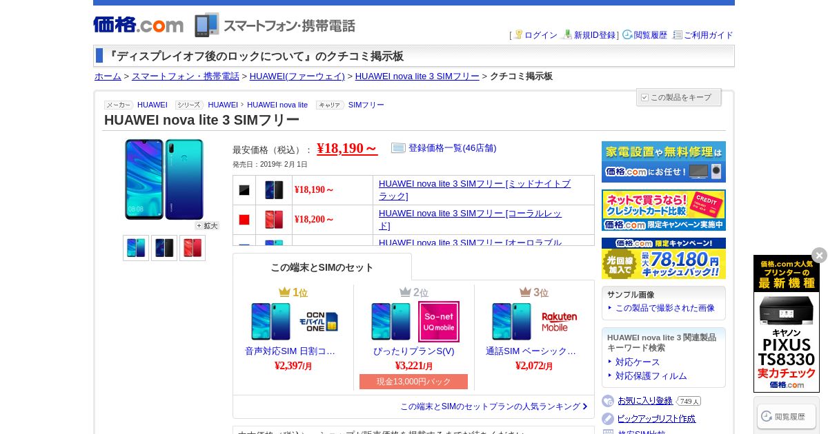Open 閲覧履歴 link in header
The image size is (828, 434).
point(651,35)
